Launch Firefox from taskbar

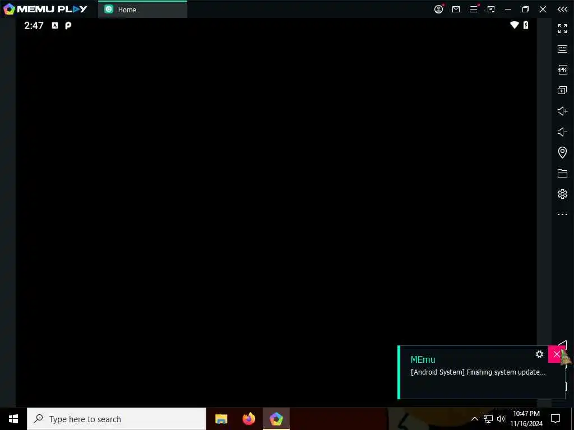(249, 419)
